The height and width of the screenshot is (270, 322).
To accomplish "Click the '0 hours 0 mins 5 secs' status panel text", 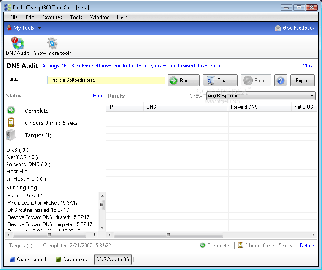I will pyautogui.click(x=51, y=123).
